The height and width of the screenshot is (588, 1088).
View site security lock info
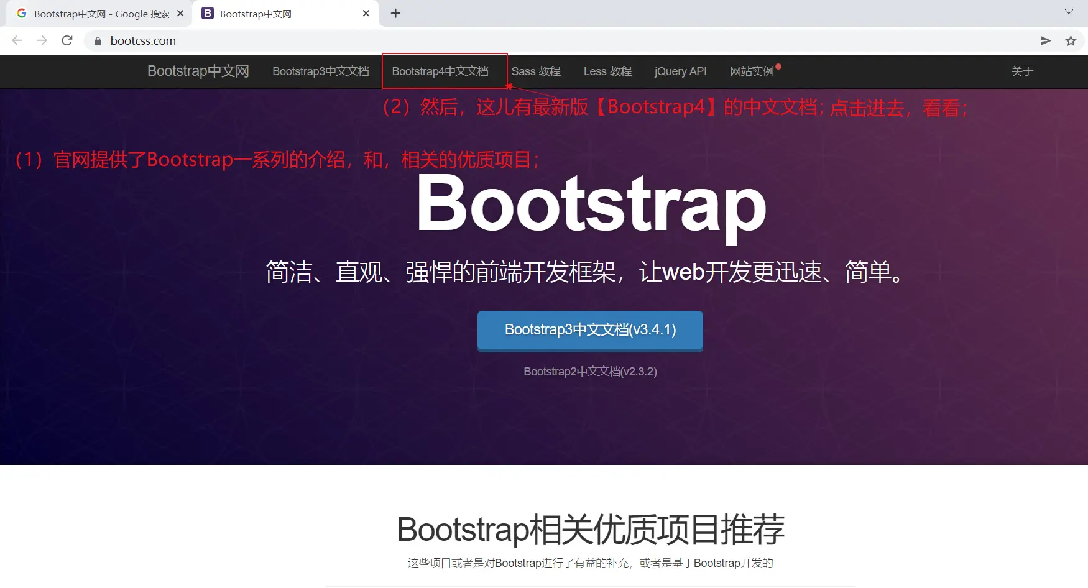click(x=98, y=41)
